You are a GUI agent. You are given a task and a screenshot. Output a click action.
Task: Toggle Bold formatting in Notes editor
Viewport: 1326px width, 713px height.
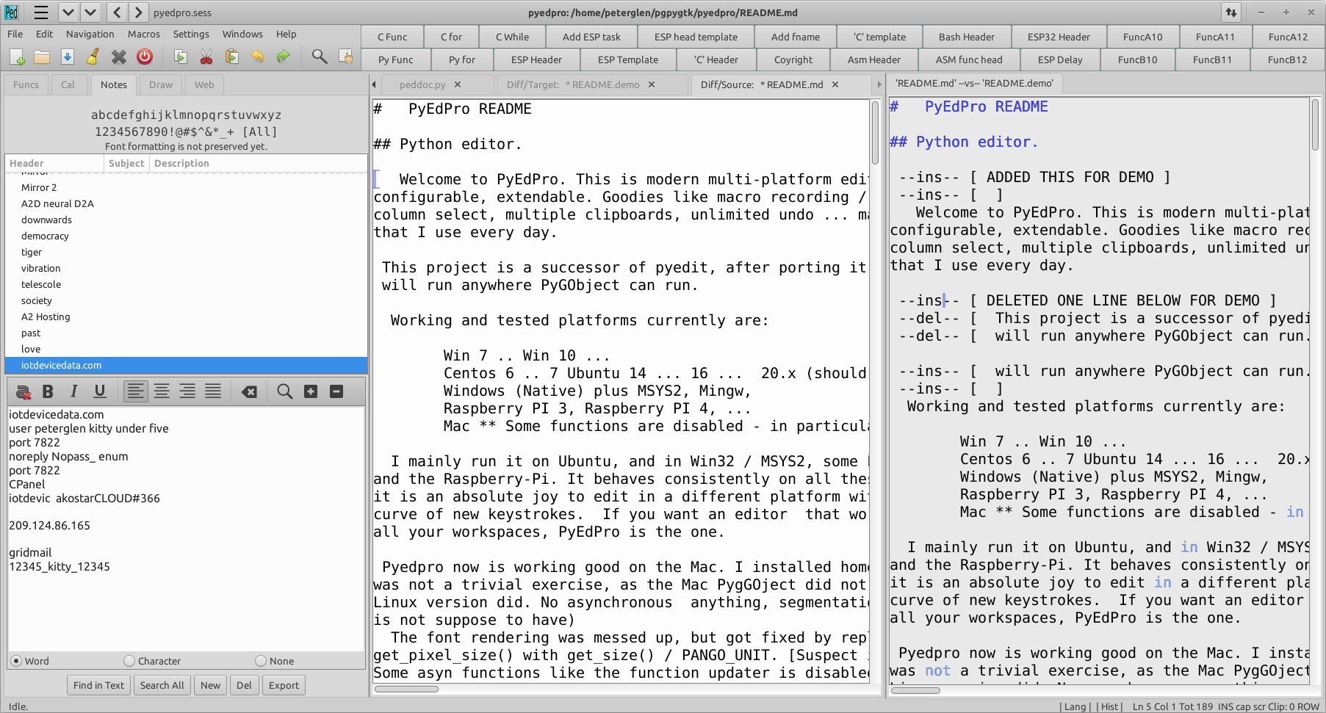[48, 391]
